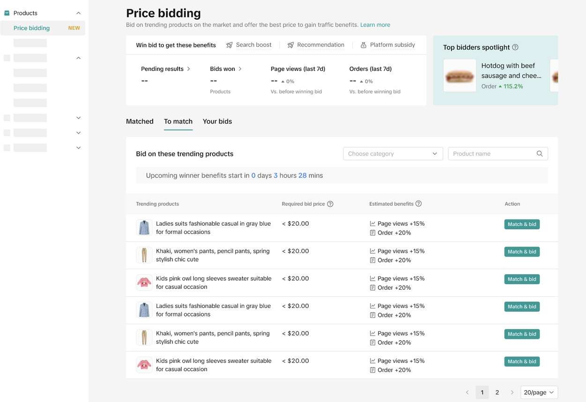Click the search magnifier icon in Product name

[540, 153]
